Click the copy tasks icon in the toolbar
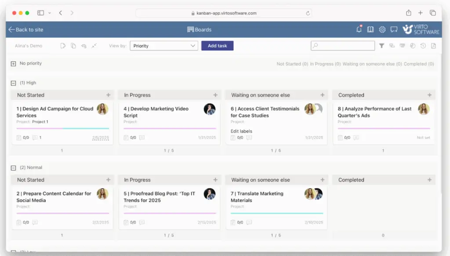Viewport: 450px width, 256px height. click(x=73, y=45)
